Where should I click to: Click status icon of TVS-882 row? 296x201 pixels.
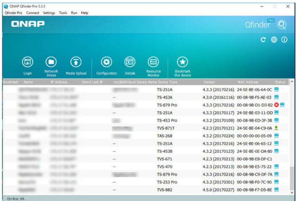[x=276, y=190]
